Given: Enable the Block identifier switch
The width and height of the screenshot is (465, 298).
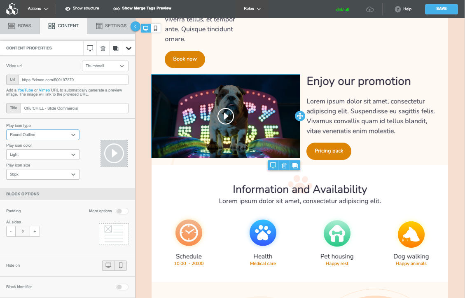Looking at the screenshot, I should (122, 287).
